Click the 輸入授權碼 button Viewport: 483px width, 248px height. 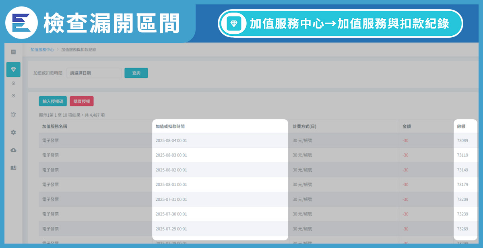pos(53,102)
